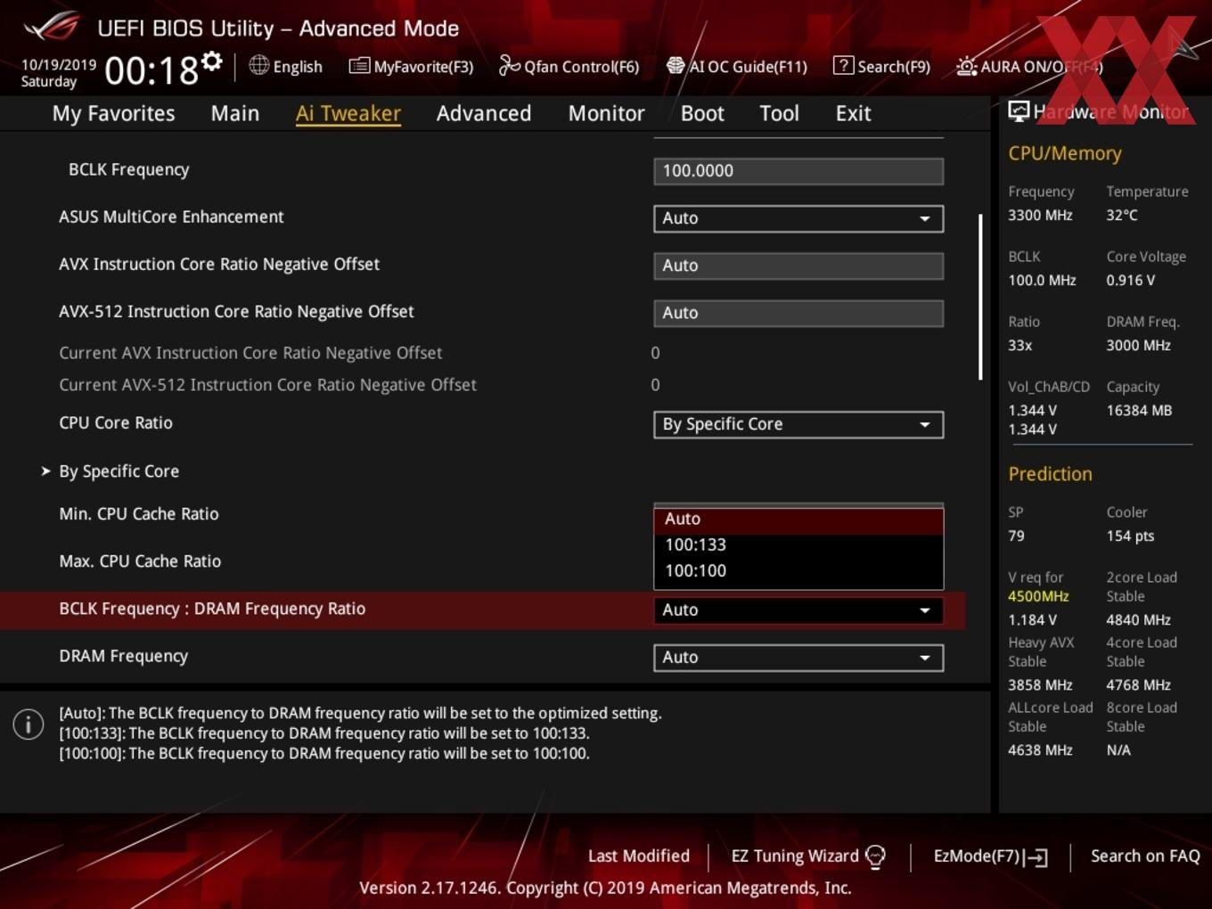This screenshot has height=909, width=1212.
Task: Click the ASUS MultiCore Enhancement label
Action: [171, 217]
